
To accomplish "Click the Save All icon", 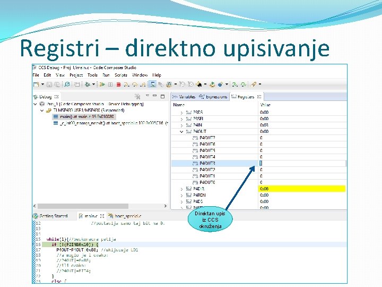I will (x=57, y=85).
